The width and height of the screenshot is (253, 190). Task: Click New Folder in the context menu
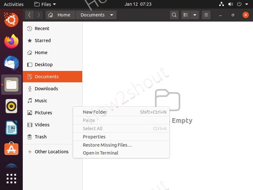(x=95, y=112)
